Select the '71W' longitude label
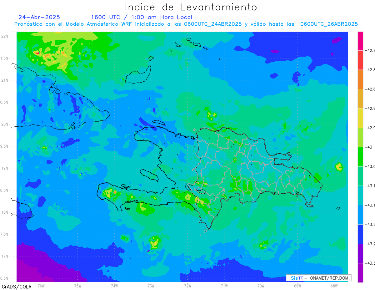The height and width of the screenshot is (290, 375). 224,286
